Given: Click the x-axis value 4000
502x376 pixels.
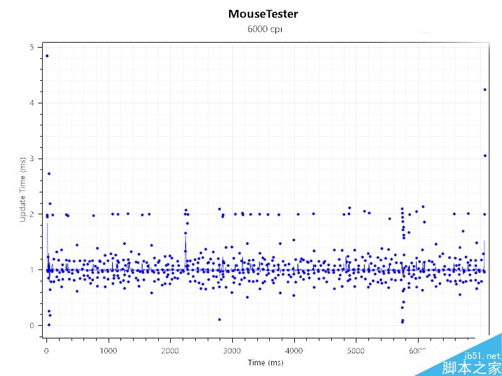Looking at the screenshot, I should click(x=294, y=351).
